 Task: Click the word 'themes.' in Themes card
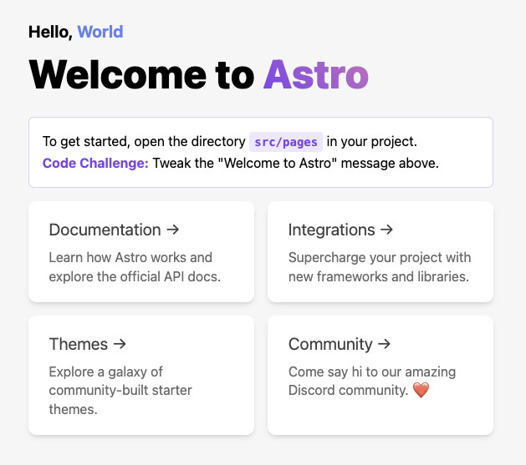73,409
